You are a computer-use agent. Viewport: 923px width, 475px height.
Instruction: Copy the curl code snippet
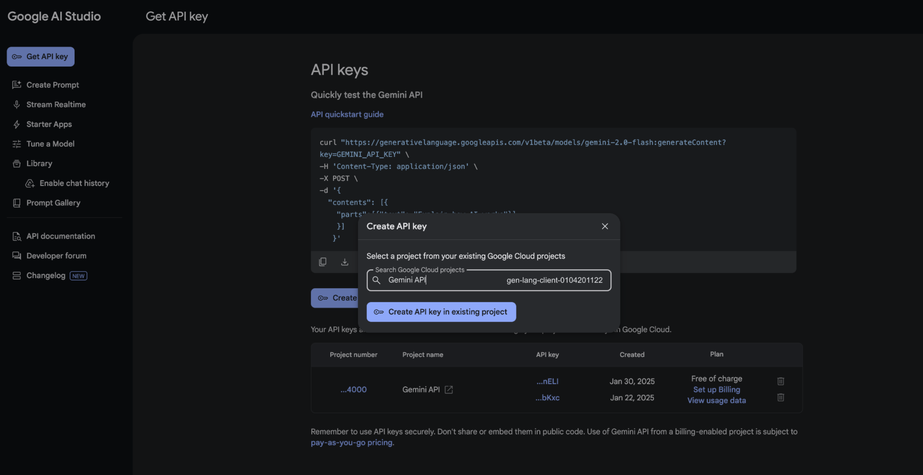(322, 262)
